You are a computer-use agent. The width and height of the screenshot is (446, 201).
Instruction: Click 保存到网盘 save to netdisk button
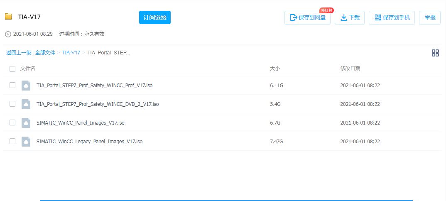coord(307,17)
